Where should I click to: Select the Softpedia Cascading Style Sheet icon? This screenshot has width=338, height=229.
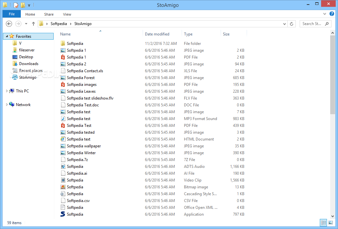pos(63,194)
